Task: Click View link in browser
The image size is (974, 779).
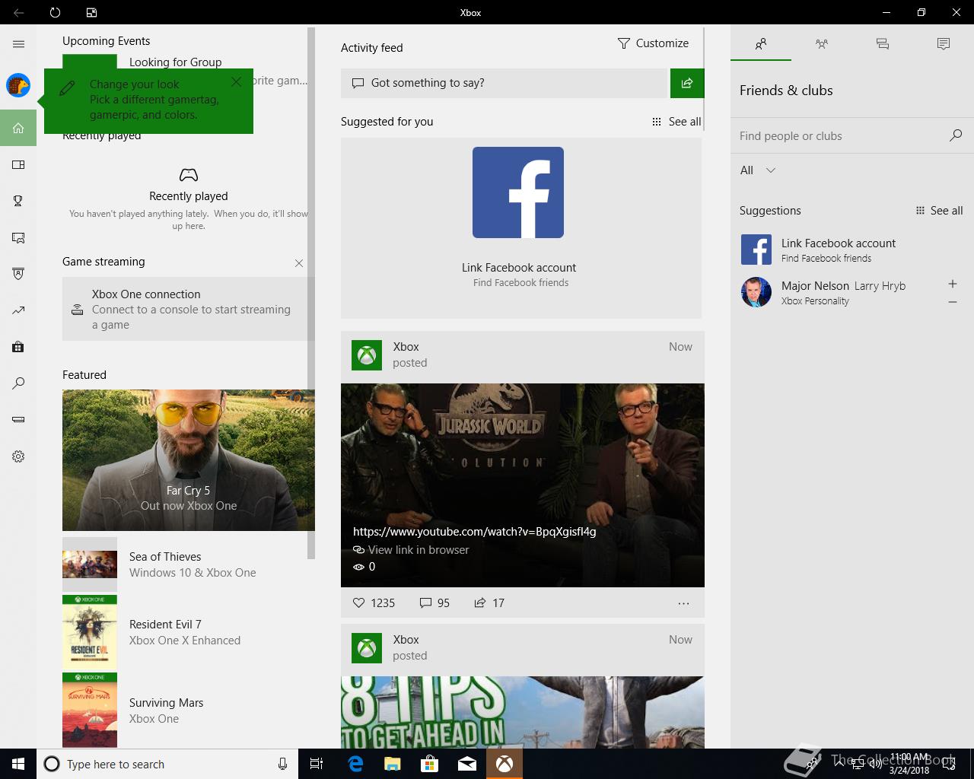Action: click(x=411, y=550)
